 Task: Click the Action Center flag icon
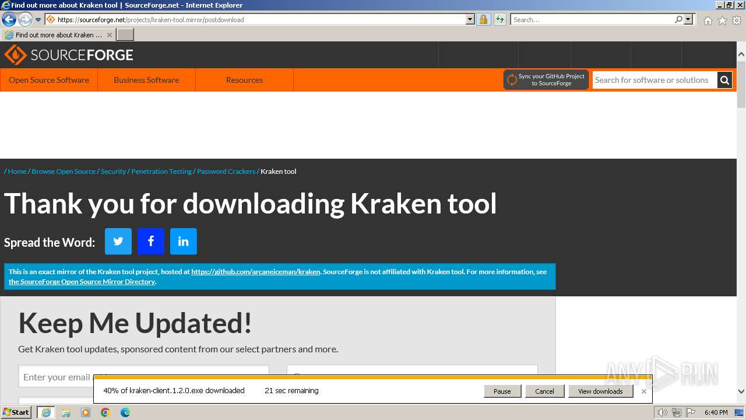click(x=691, y=412)
